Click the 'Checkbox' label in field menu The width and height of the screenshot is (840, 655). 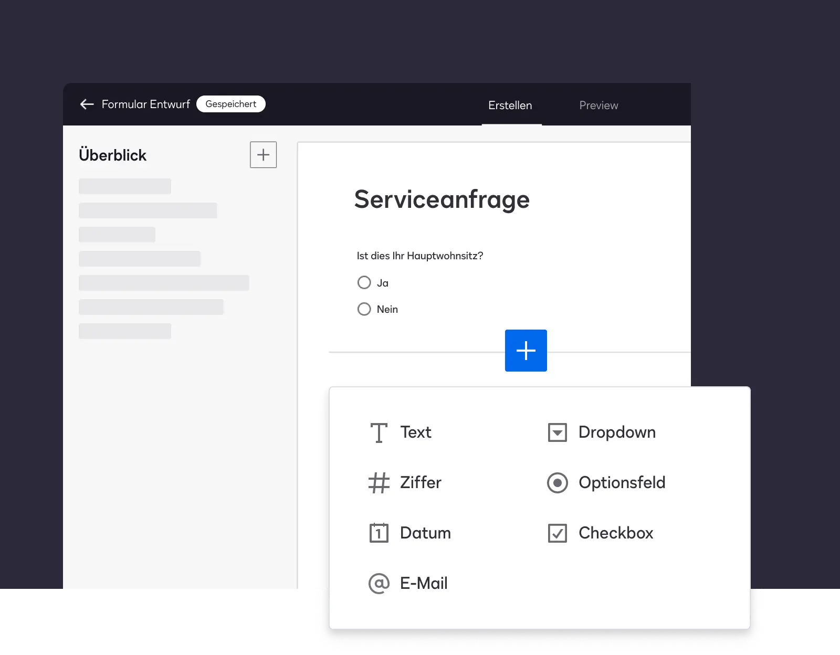click(616, 533)
